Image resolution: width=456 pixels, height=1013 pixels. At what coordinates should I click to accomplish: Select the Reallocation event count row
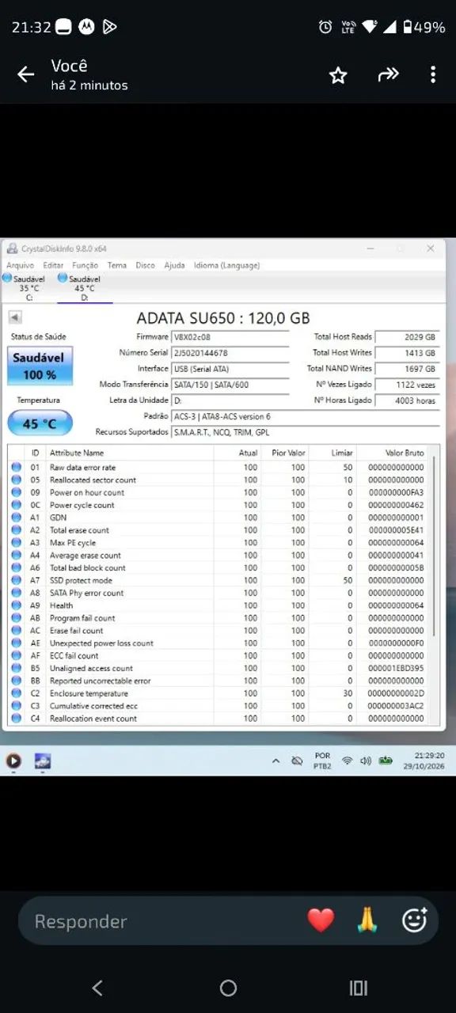(x=218, y=719)
